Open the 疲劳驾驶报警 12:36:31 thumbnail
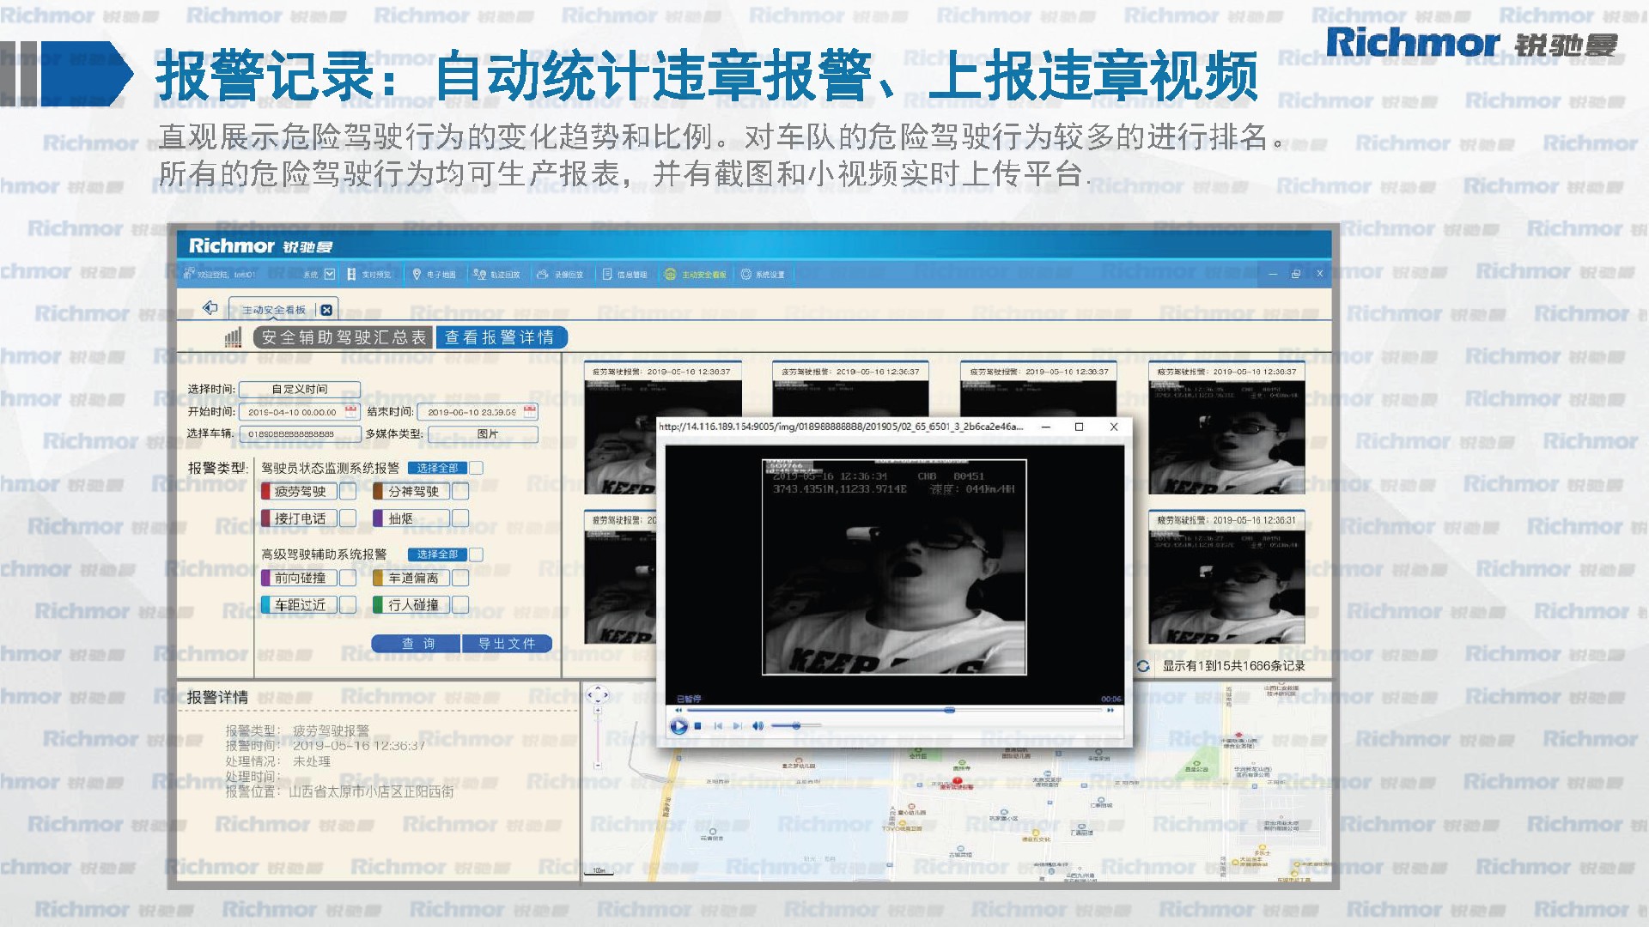 (1226, 577)
